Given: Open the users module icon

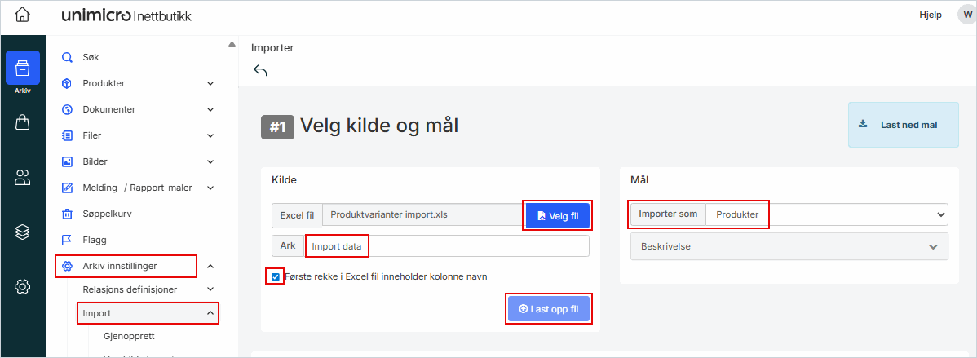Looking at the screenshot, I should pyautogui.click(x=23, y=178).
